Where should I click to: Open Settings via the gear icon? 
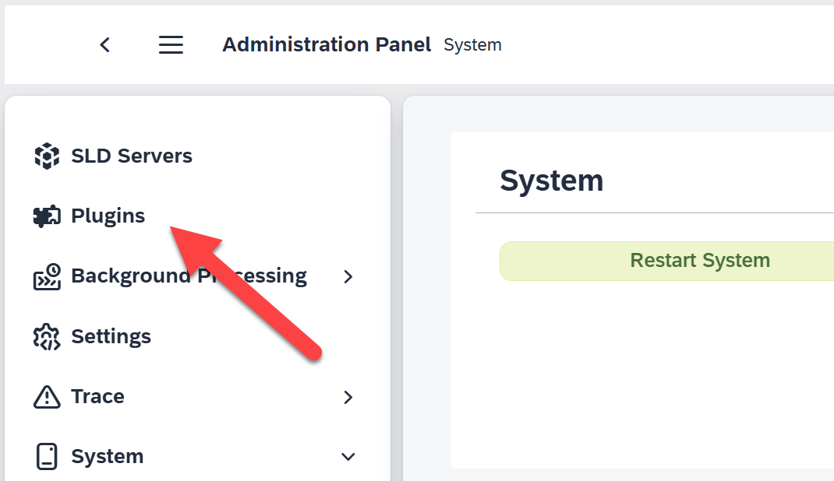[x=48, y=336]
